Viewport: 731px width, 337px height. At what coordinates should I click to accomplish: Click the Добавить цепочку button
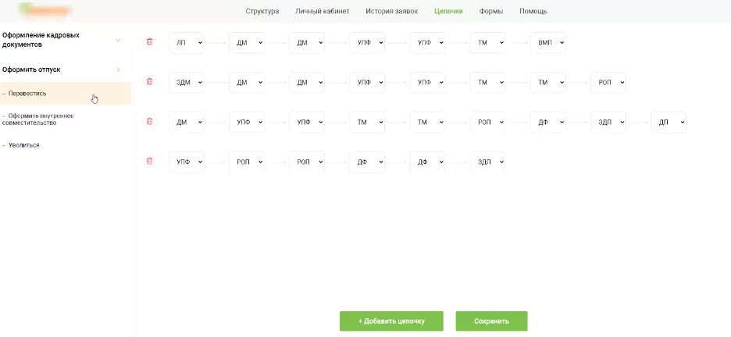pyautogui.click(x=391, y=321)
